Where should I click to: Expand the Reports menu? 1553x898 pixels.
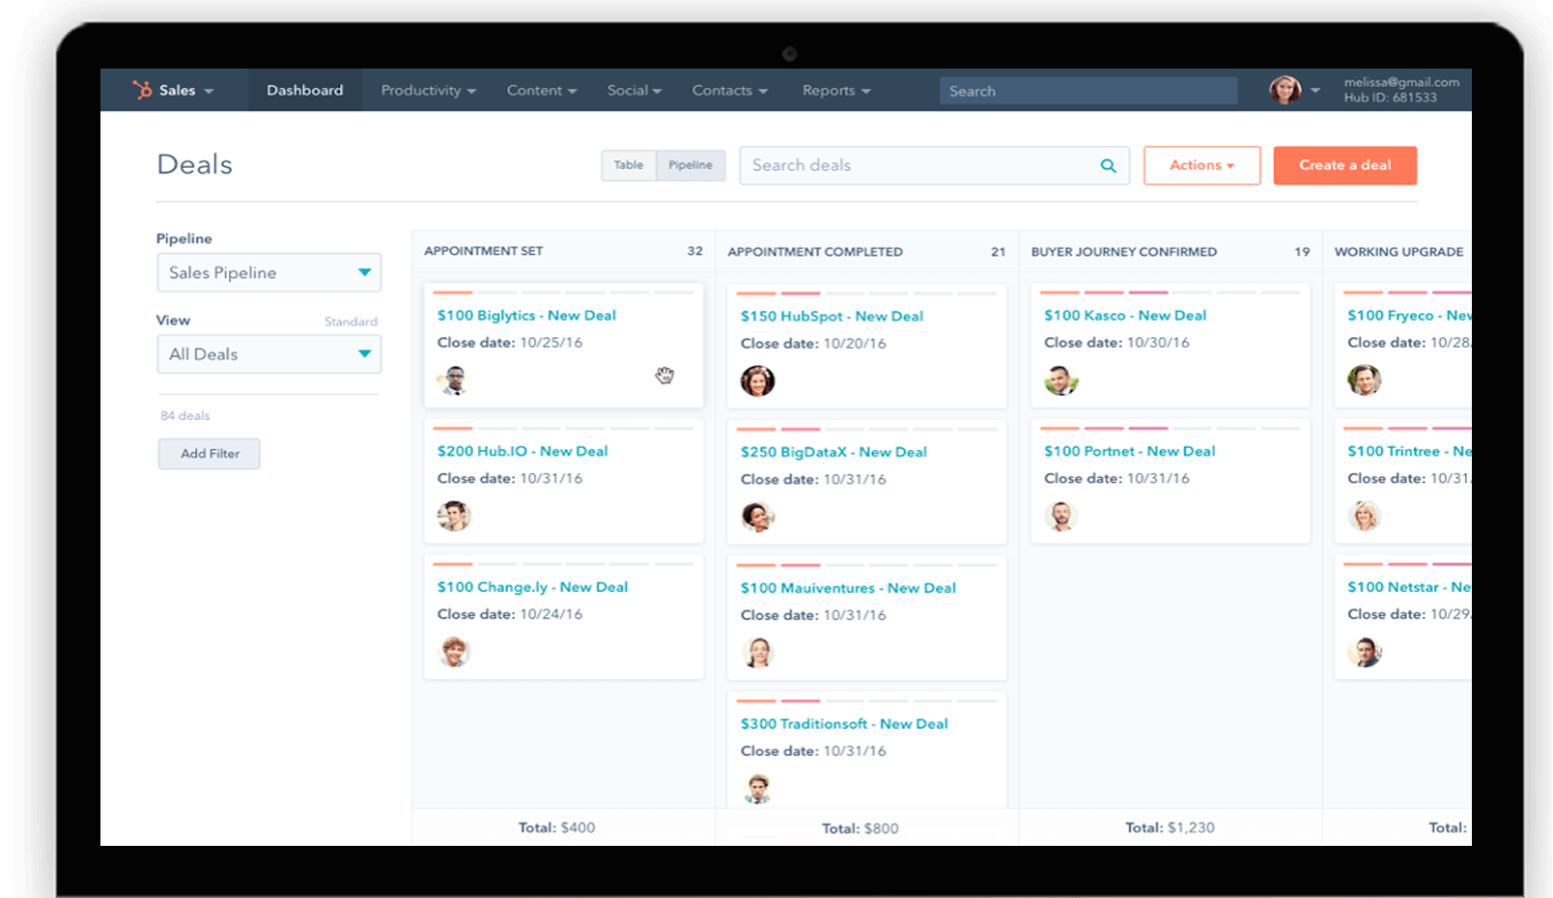pos(836,91)
